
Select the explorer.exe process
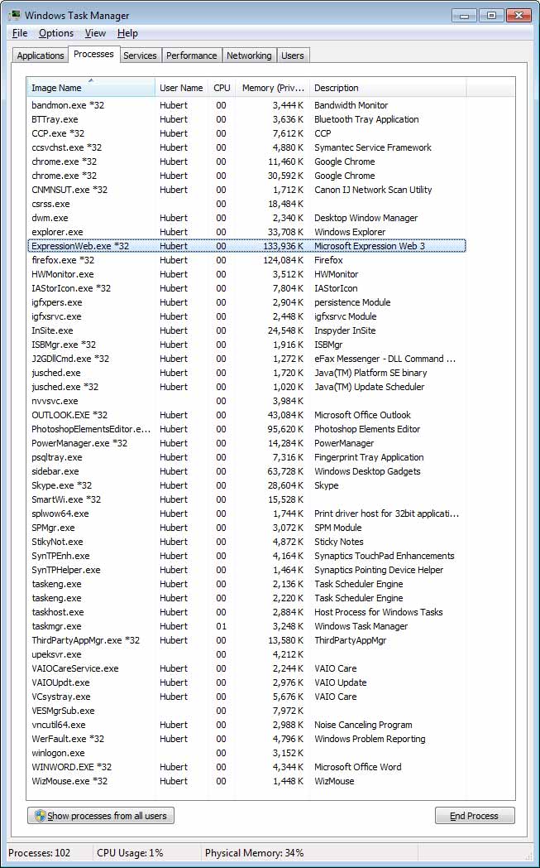click(x=246, y=232)
